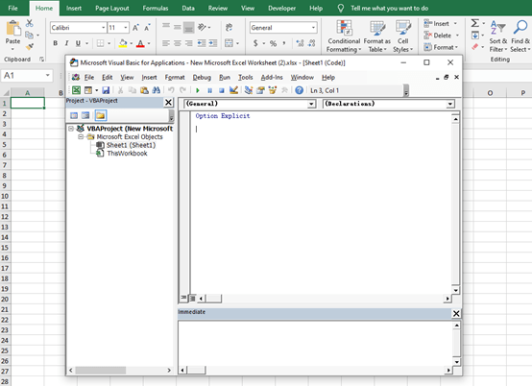Click the AutoSum sigma icon
Image resolution: width=532 pixels, height=386 pixels.
click(x=475, y=23)
